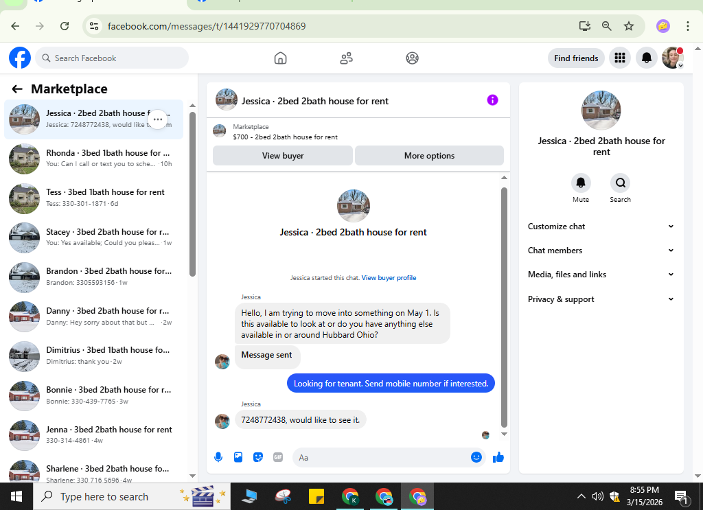
Task: Open the sticky notes taskbar icon
Action: [x=316, y=496]
